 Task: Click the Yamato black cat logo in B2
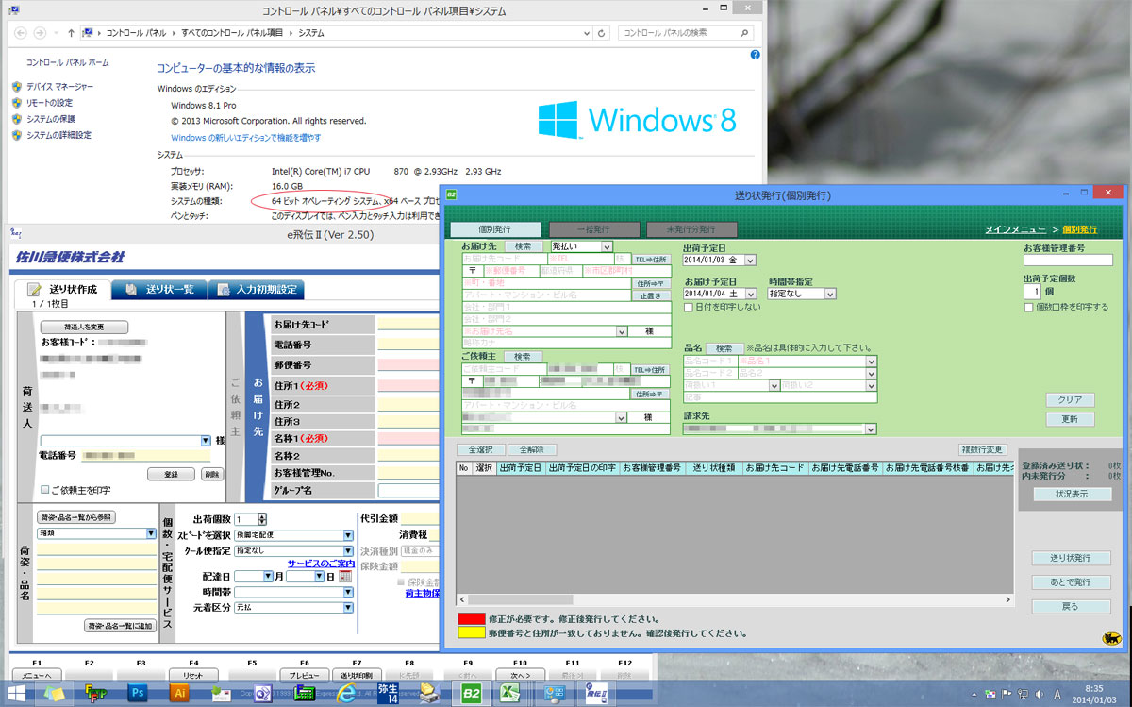(x=1111, y=639)
